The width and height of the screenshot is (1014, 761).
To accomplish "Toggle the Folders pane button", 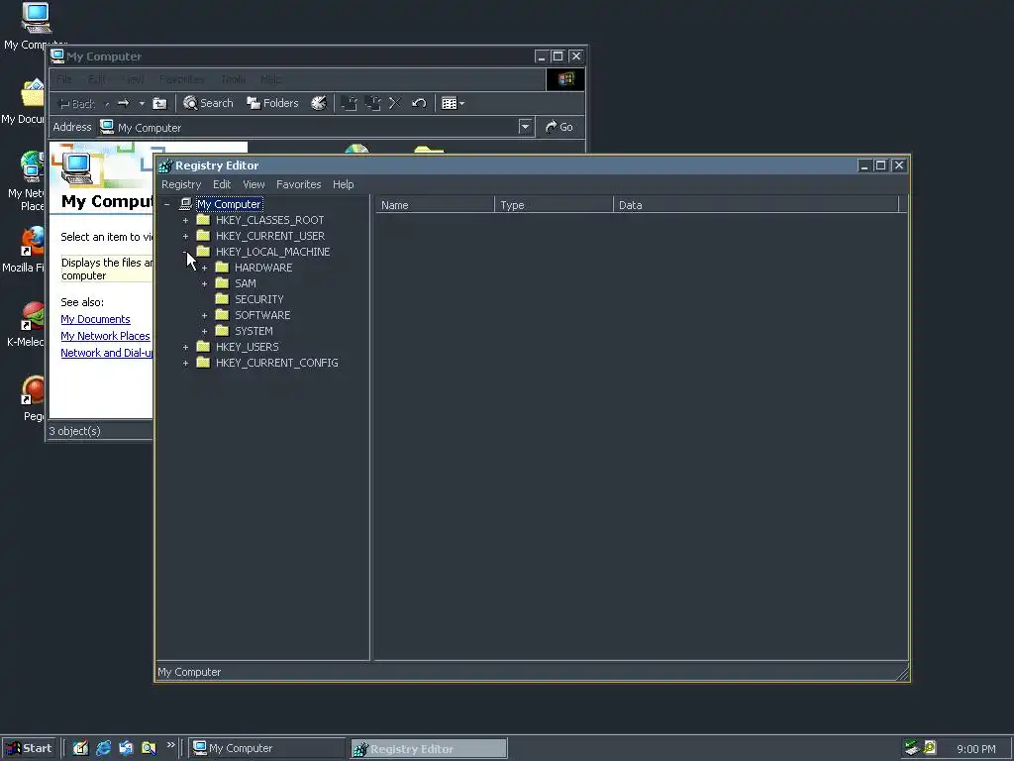I will point(272,103).
